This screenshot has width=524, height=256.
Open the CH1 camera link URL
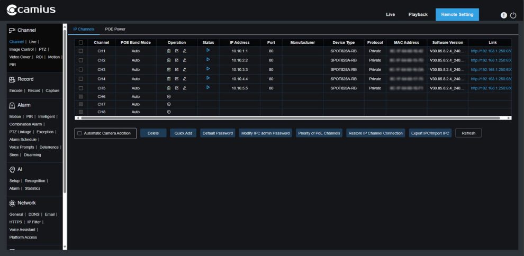tap(491, 51)
